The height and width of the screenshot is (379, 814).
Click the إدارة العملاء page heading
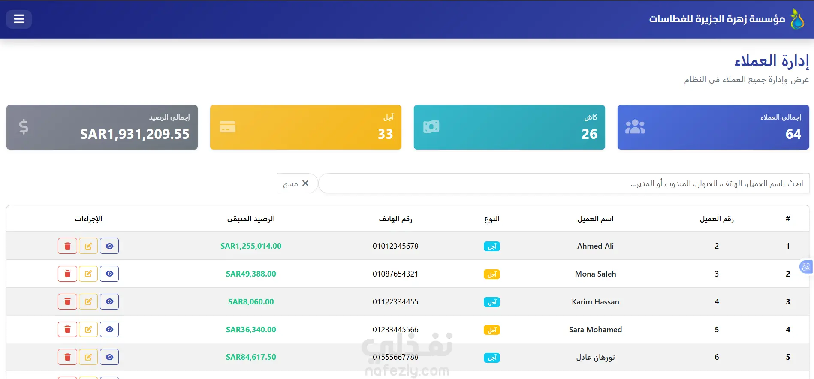click(x=772, y=61)
